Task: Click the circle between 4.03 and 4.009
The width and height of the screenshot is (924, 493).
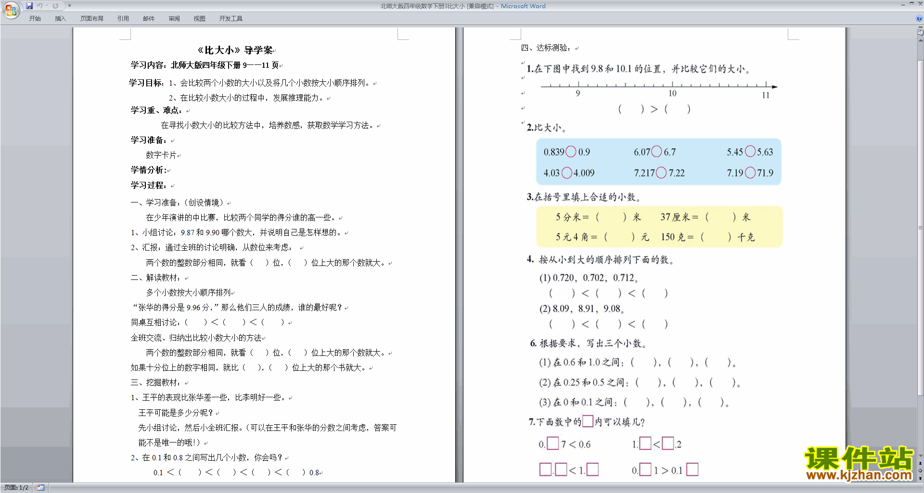Action: click(x=567, y=172)
